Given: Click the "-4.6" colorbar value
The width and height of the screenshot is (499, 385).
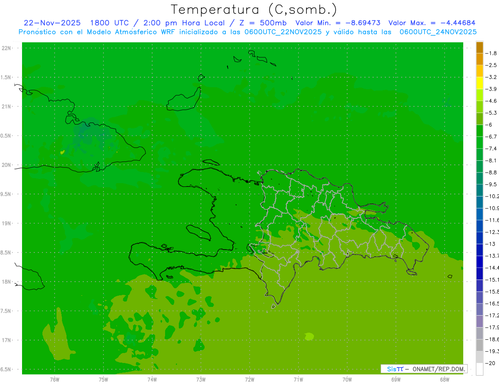Looking at the screenshot, I should tap(491, 101).
